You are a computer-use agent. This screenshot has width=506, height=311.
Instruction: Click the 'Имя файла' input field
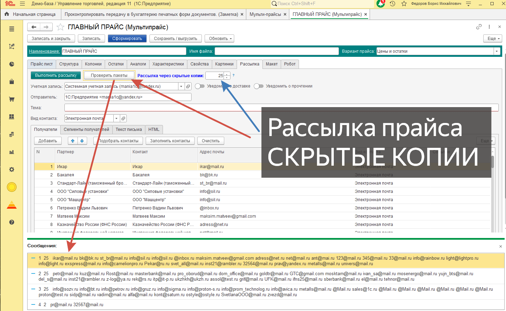click(277, 51)
